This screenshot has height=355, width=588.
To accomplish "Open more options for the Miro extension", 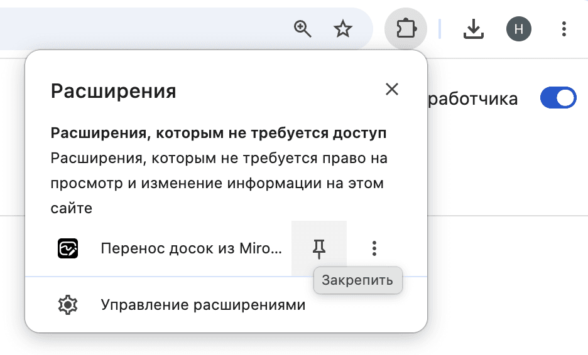I will (x=374, y=248).
